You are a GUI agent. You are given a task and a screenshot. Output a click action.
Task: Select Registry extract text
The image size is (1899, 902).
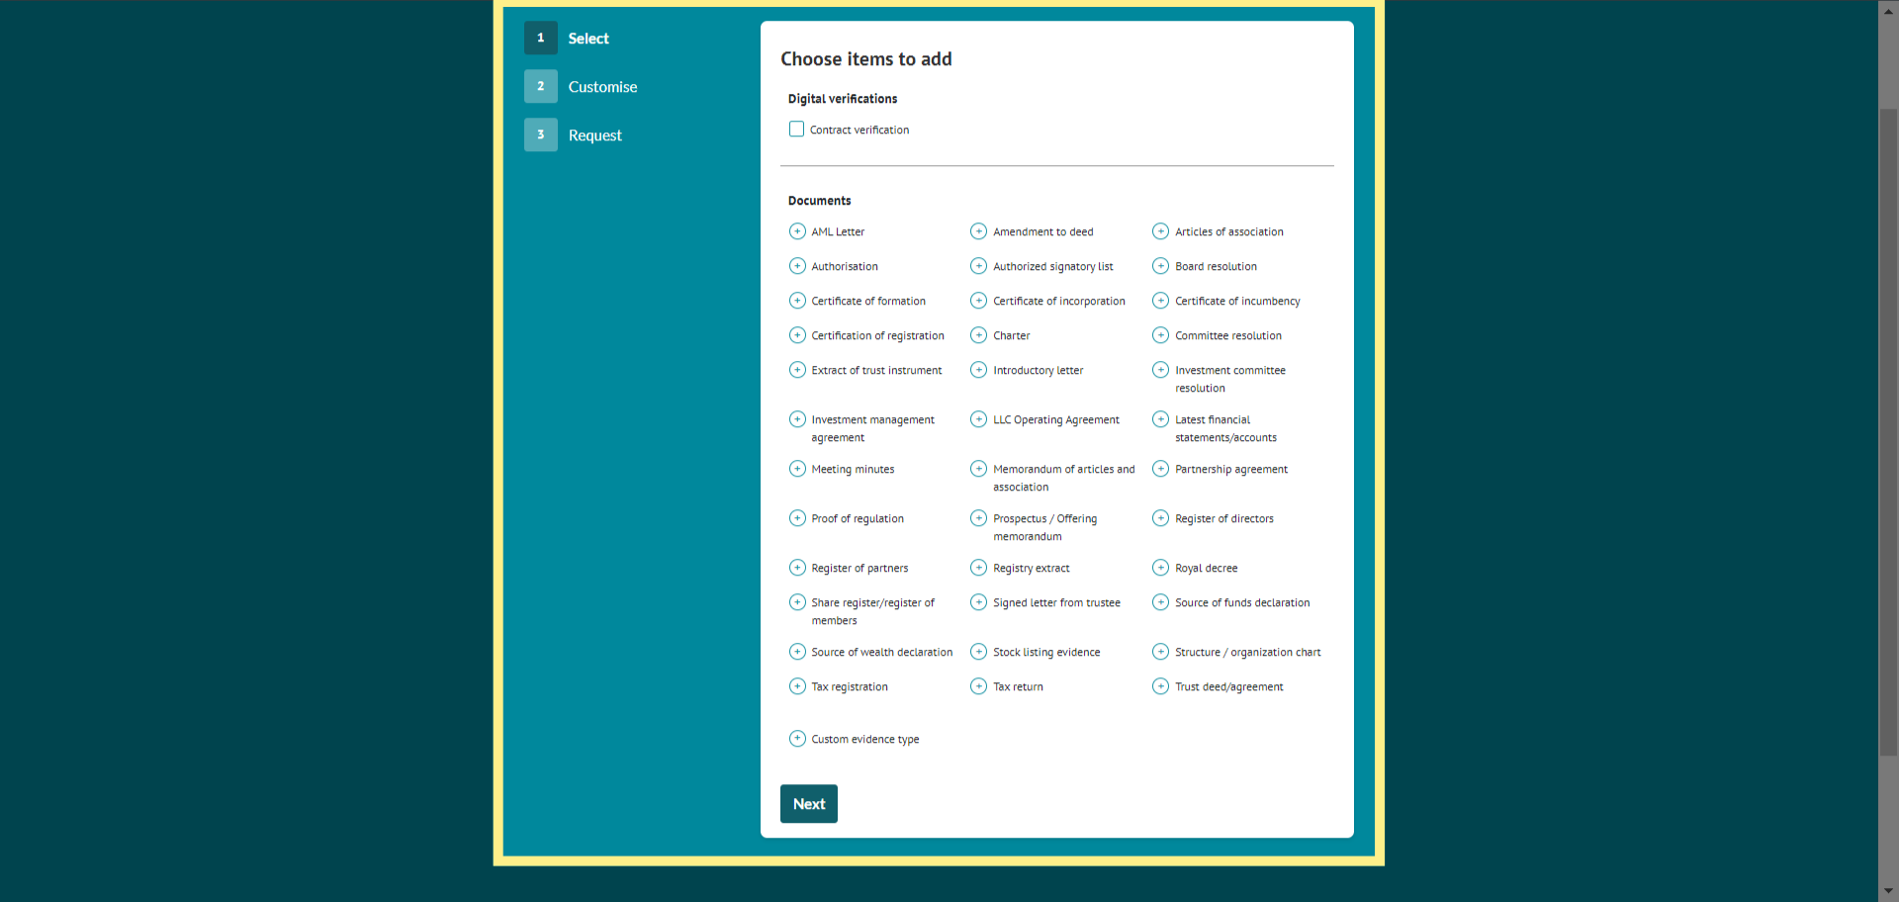[1032, 569]
